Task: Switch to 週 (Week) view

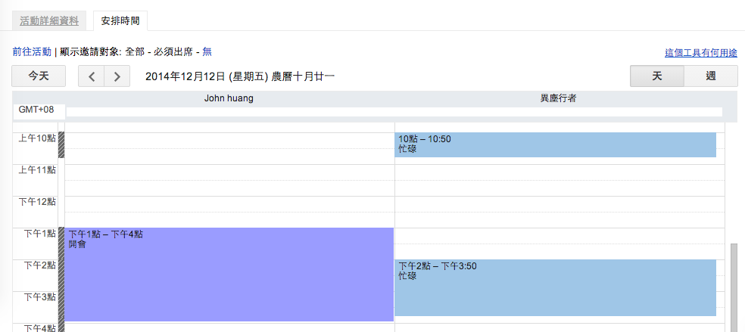Action: pyautogui.click(x=711, y=76)
